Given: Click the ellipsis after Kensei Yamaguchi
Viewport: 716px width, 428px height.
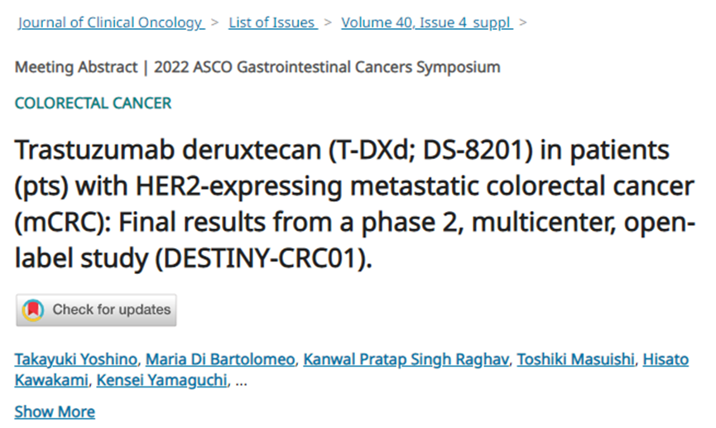Looking at the screenshot, I should click(243, 382).
